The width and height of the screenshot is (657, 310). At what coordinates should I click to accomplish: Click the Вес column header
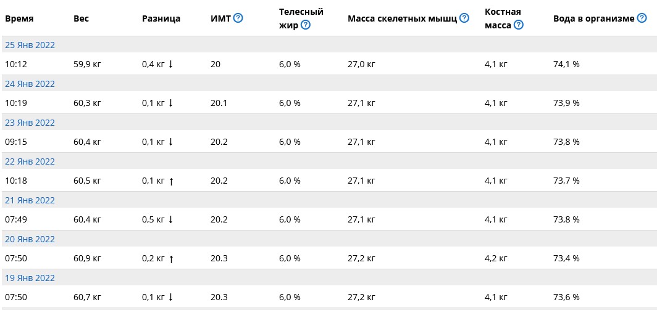81,18
